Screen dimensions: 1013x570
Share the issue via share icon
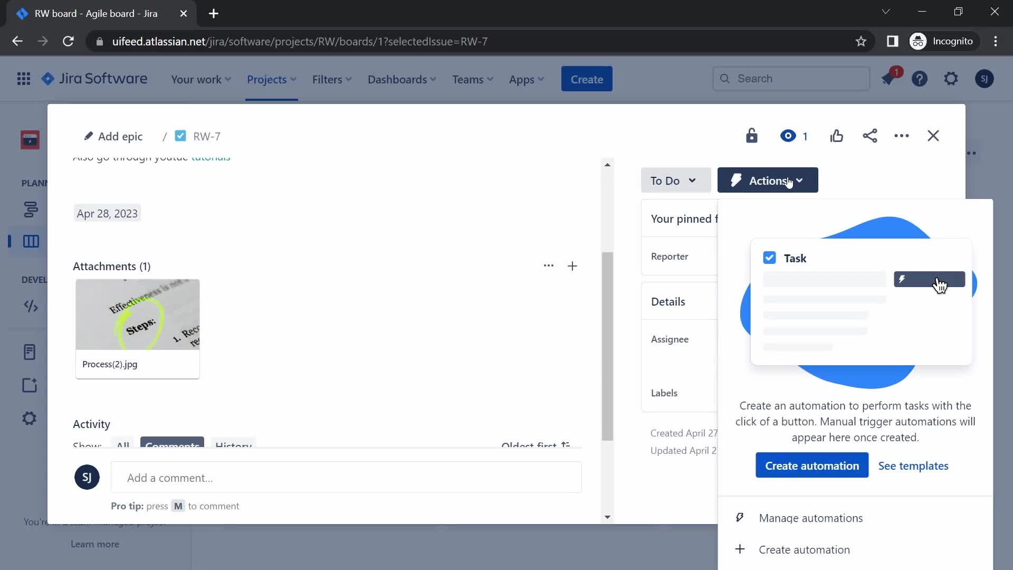pyautogui.click(x=870, y=136)
